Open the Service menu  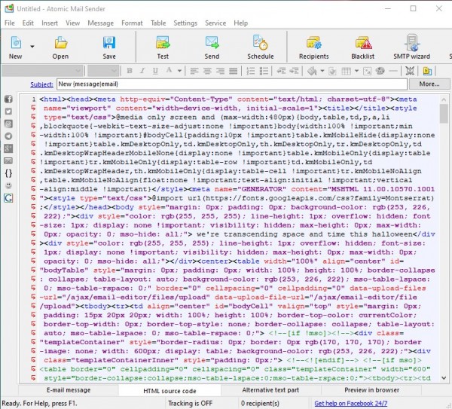pos(215,23)
